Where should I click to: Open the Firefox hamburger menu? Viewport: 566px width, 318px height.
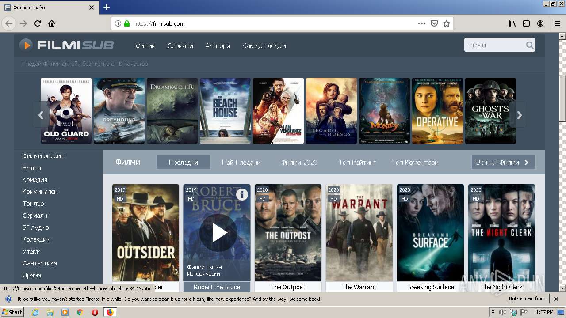(x=558, y=23)
